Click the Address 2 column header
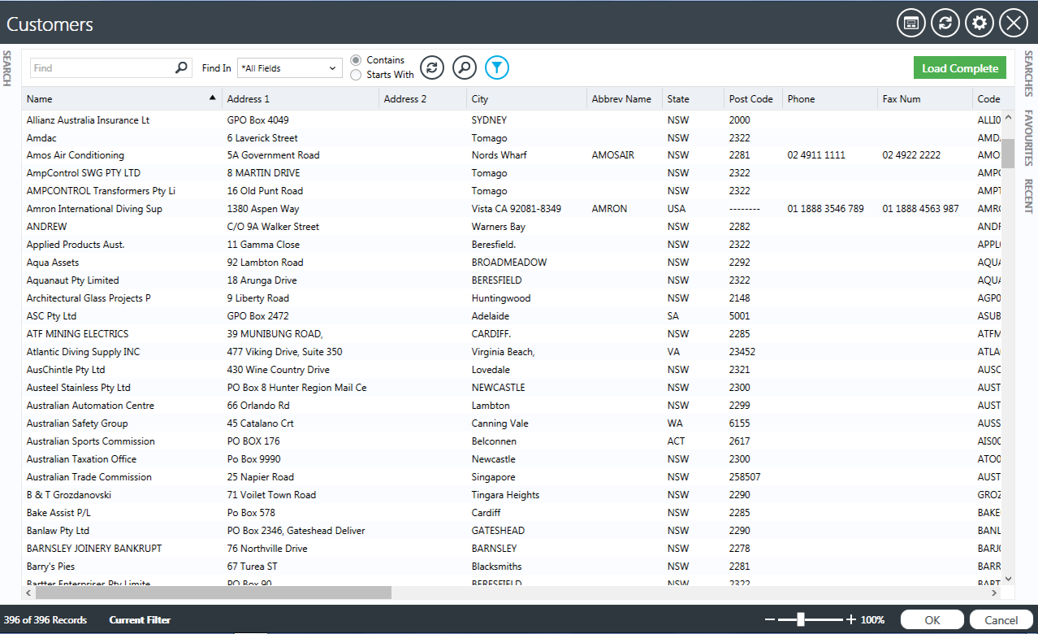 click(x=422, y=99)
